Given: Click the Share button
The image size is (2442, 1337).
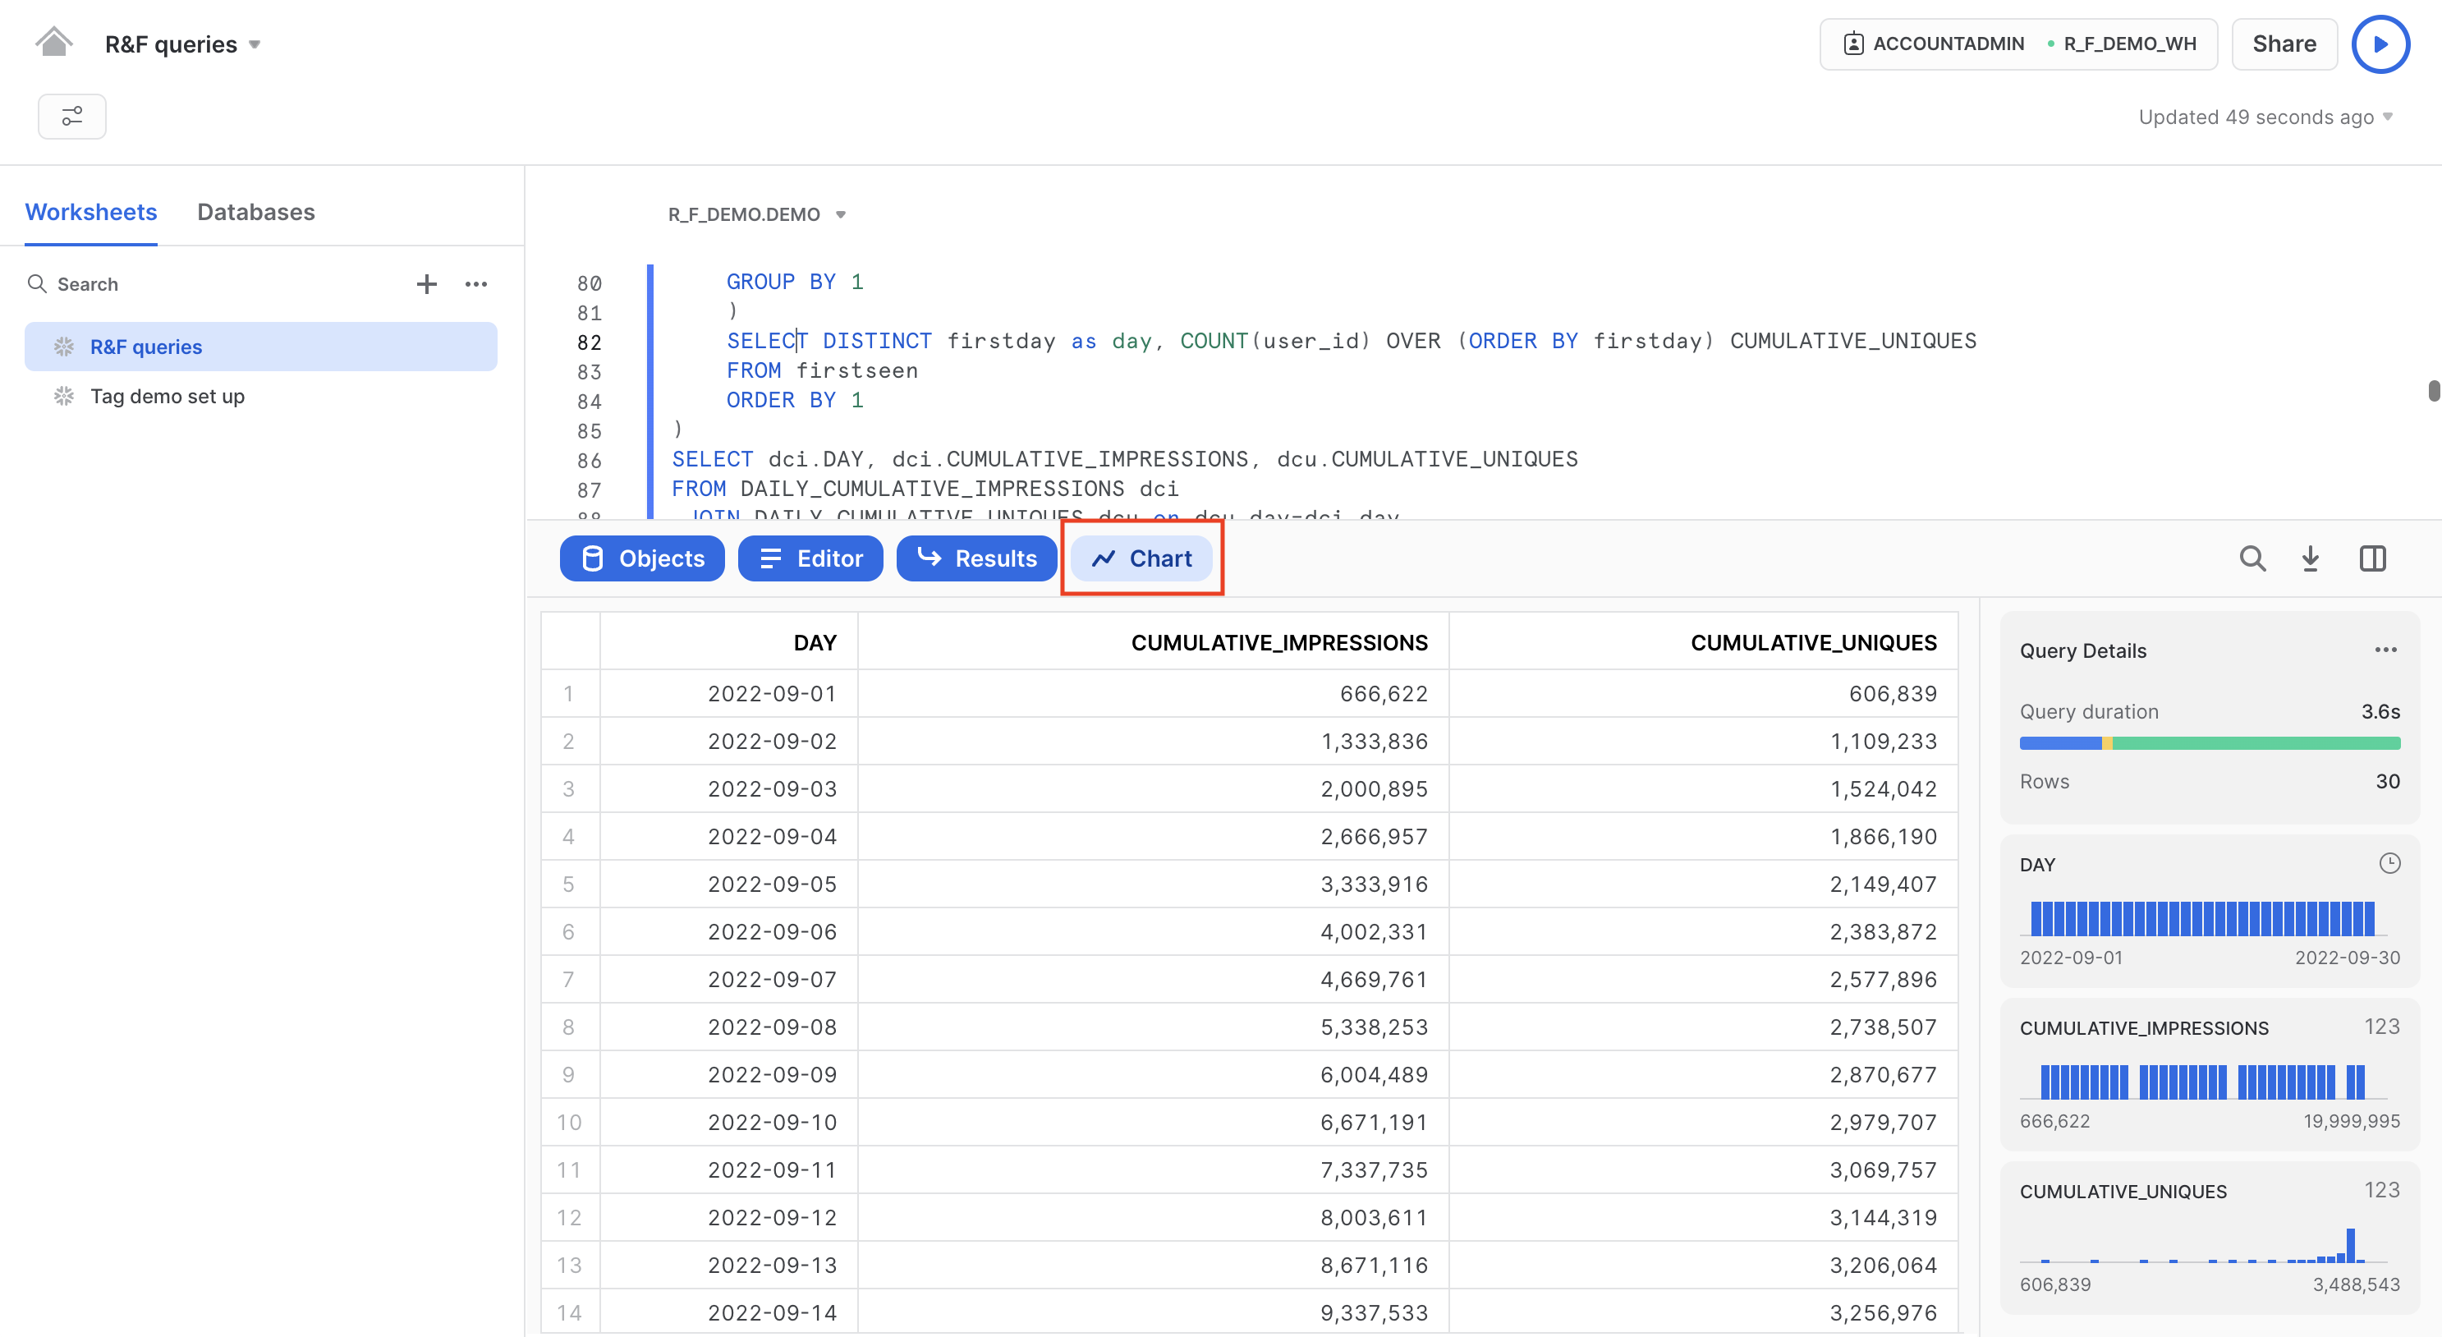Looking at the screenshot, I should tap(2284, 44).
